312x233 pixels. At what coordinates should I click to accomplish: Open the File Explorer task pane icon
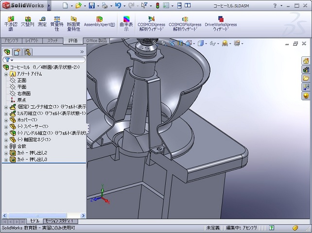coord(306,78)
